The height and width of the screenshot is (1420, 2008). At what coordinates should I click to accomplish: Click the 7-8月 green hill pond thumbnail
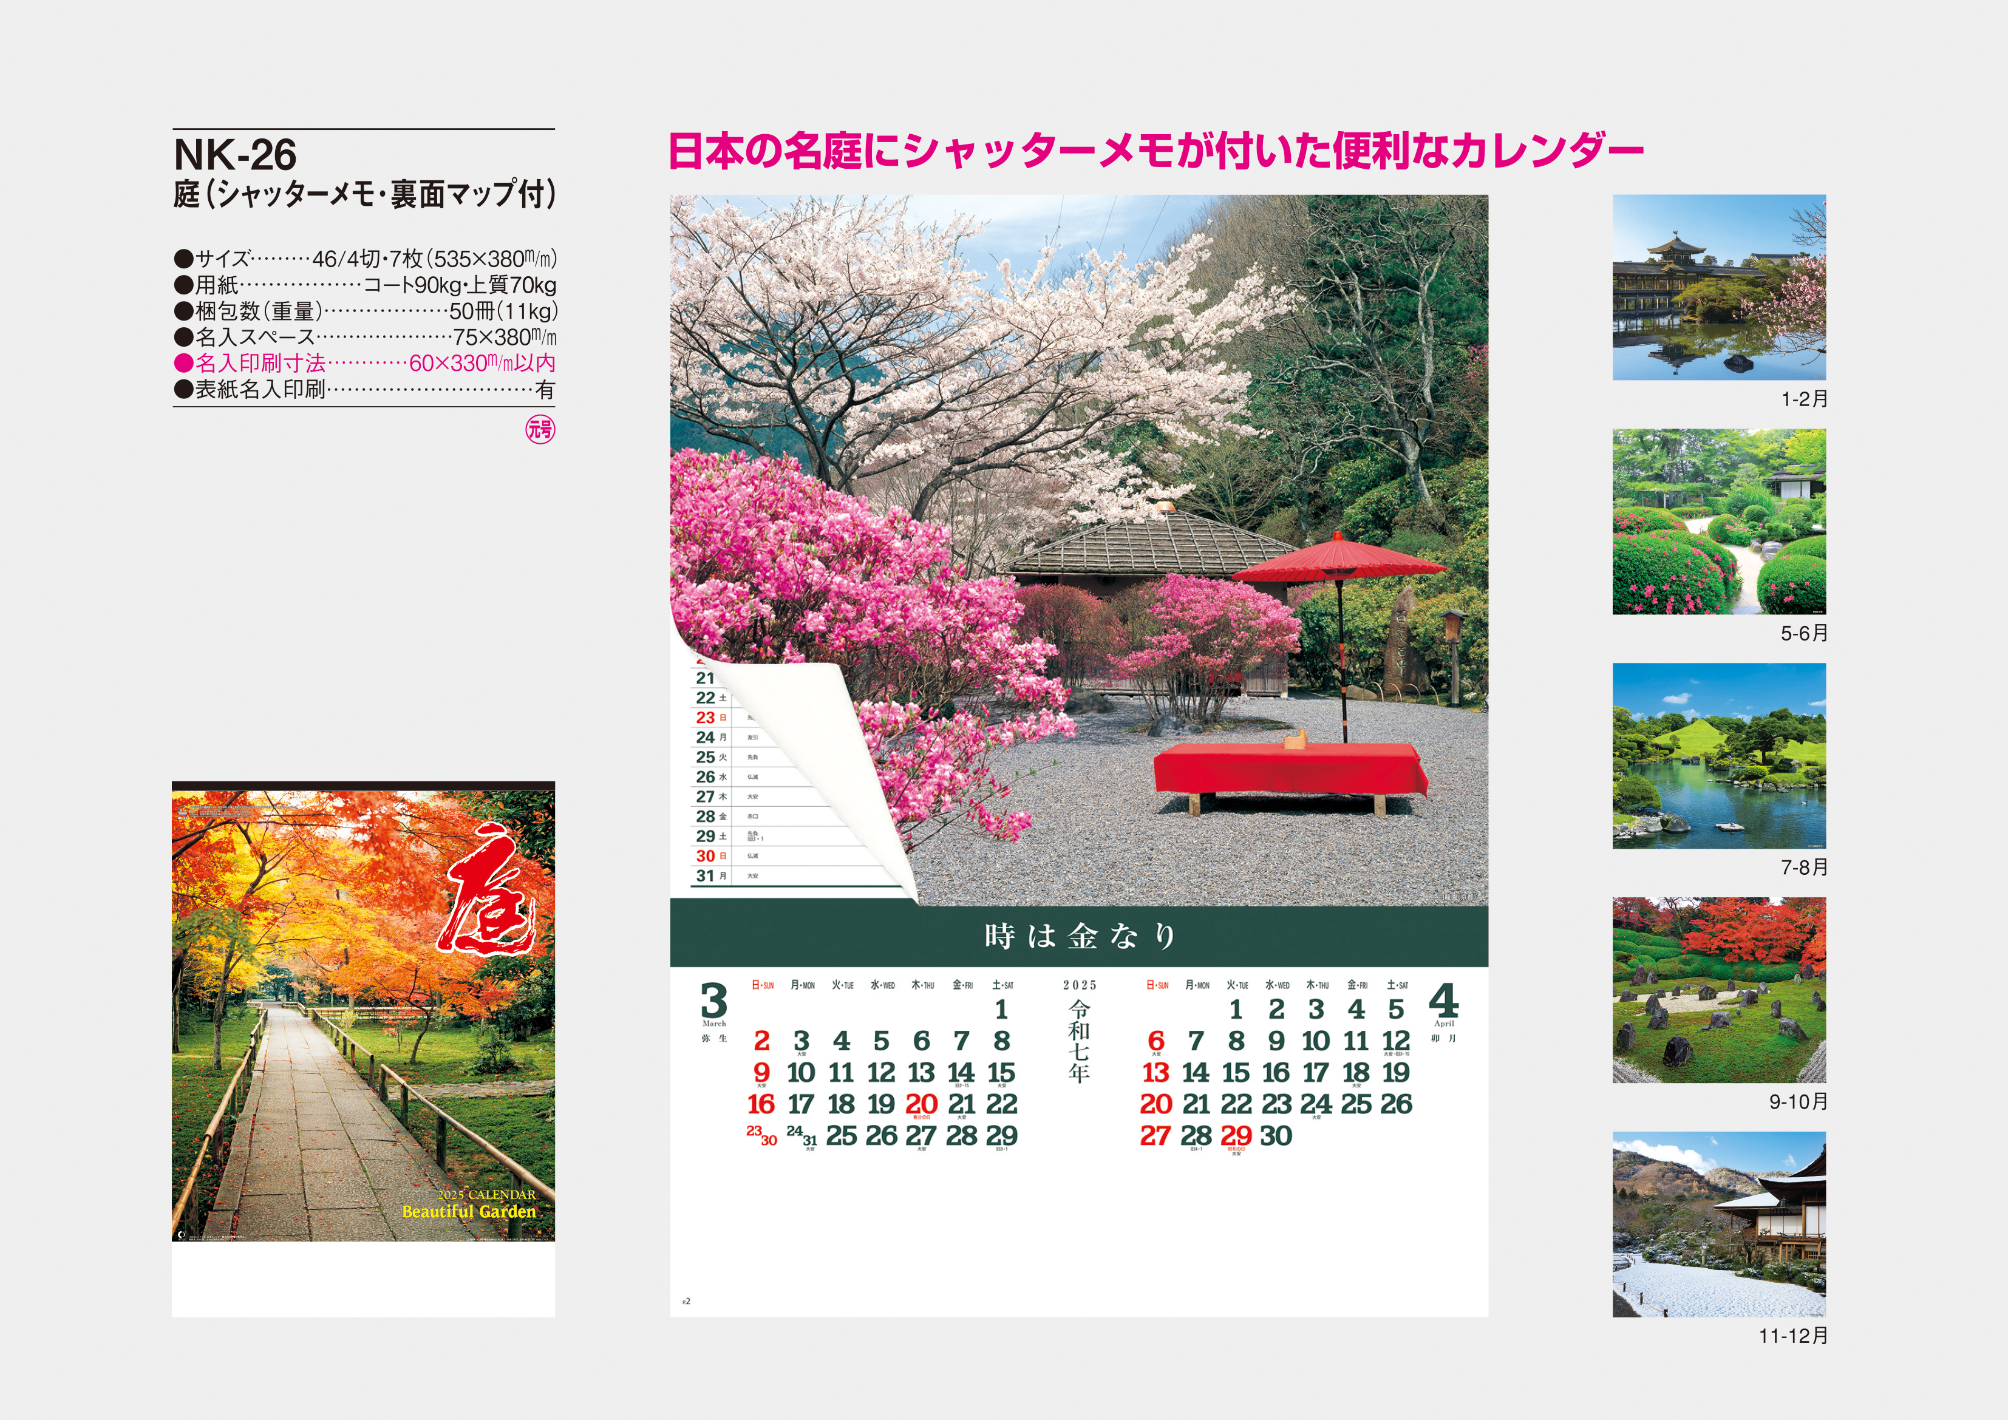pyautogui.click(x=1718, y=755)
